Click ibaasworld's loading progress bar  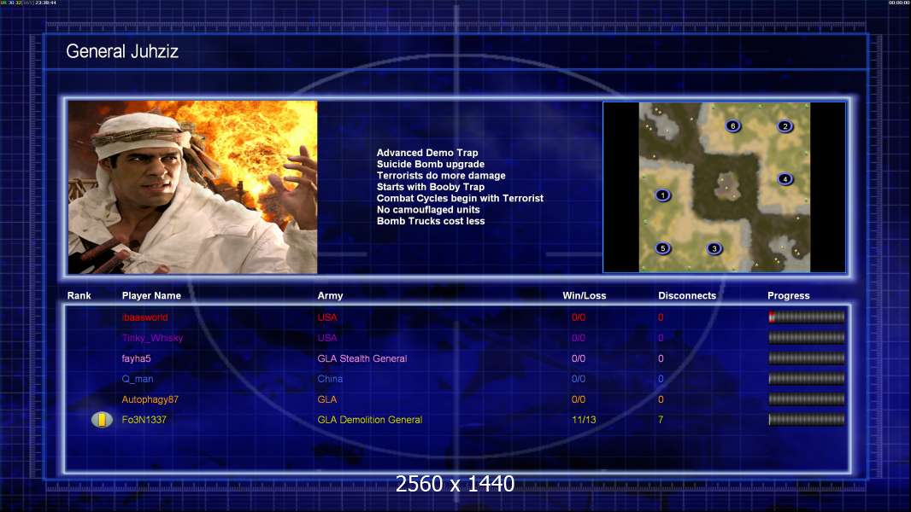(x=807, y=317)
